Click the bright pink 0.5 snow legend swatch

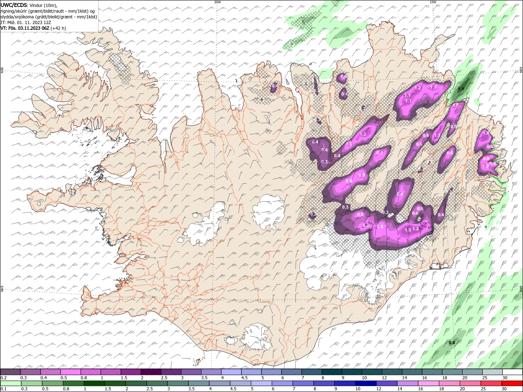[x=70, y=372]
